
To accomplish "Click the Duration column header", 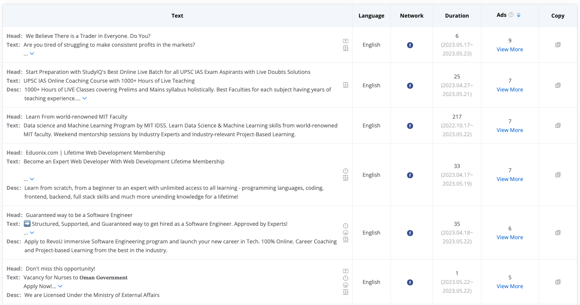I will pos(456,16).
